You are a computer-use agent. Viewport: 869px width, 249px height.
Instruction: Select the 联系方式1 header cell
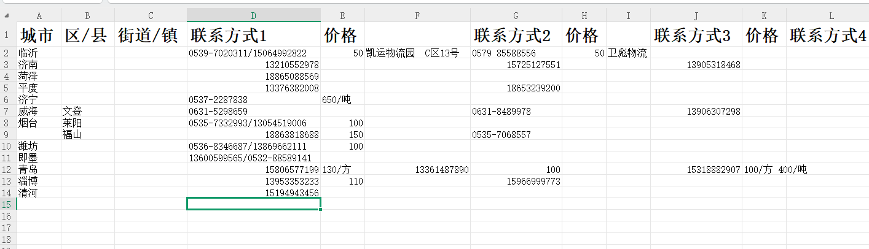click(x=253, y=35)
